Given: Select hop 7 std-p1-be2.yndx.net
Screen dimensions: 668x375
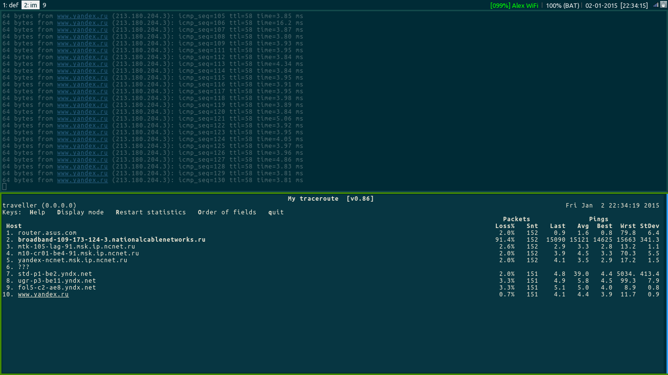Looking at the screenshot, I should pyautogui.click(x=55, y=274).
